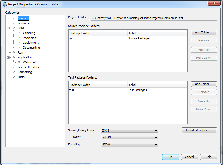Open the Documenting settings

click(x=31, y=48)
